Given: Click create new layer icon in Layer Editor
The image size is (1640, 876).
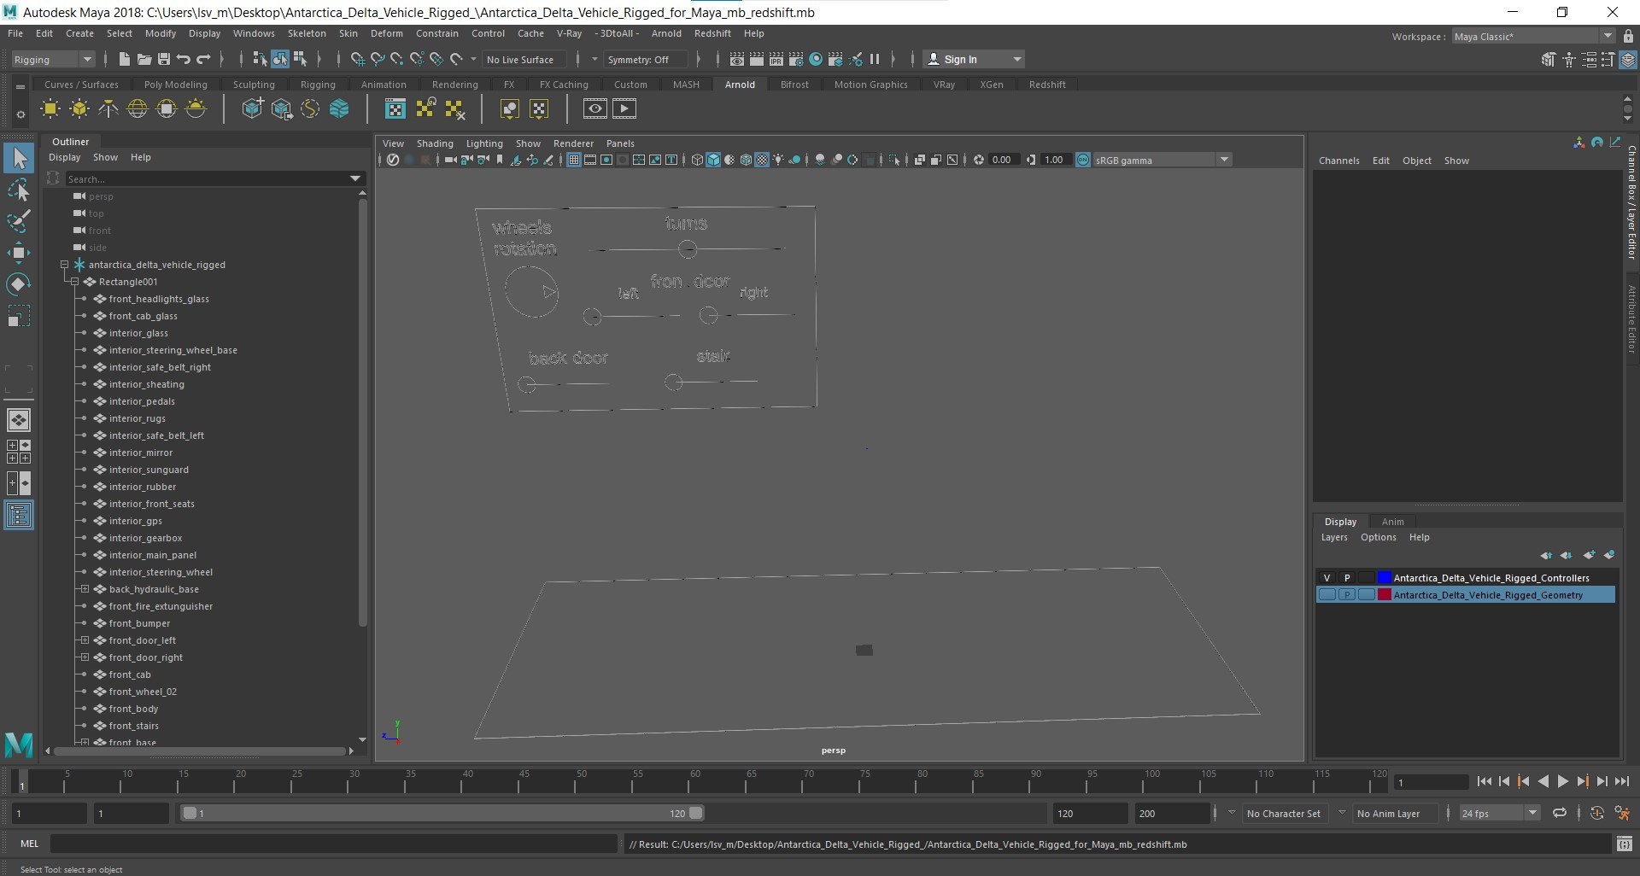Looking at the screenshot, I should coord(1589,555).
